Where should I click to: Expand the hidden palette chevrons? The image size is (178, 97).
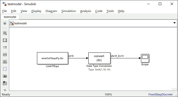coord(5,90)
